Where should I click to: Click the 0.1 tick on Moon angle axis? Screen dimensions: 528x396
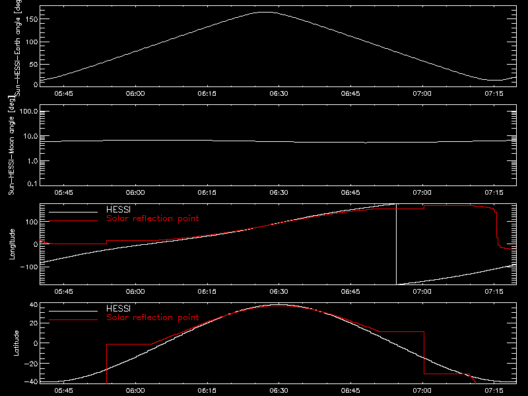[32, 183]
